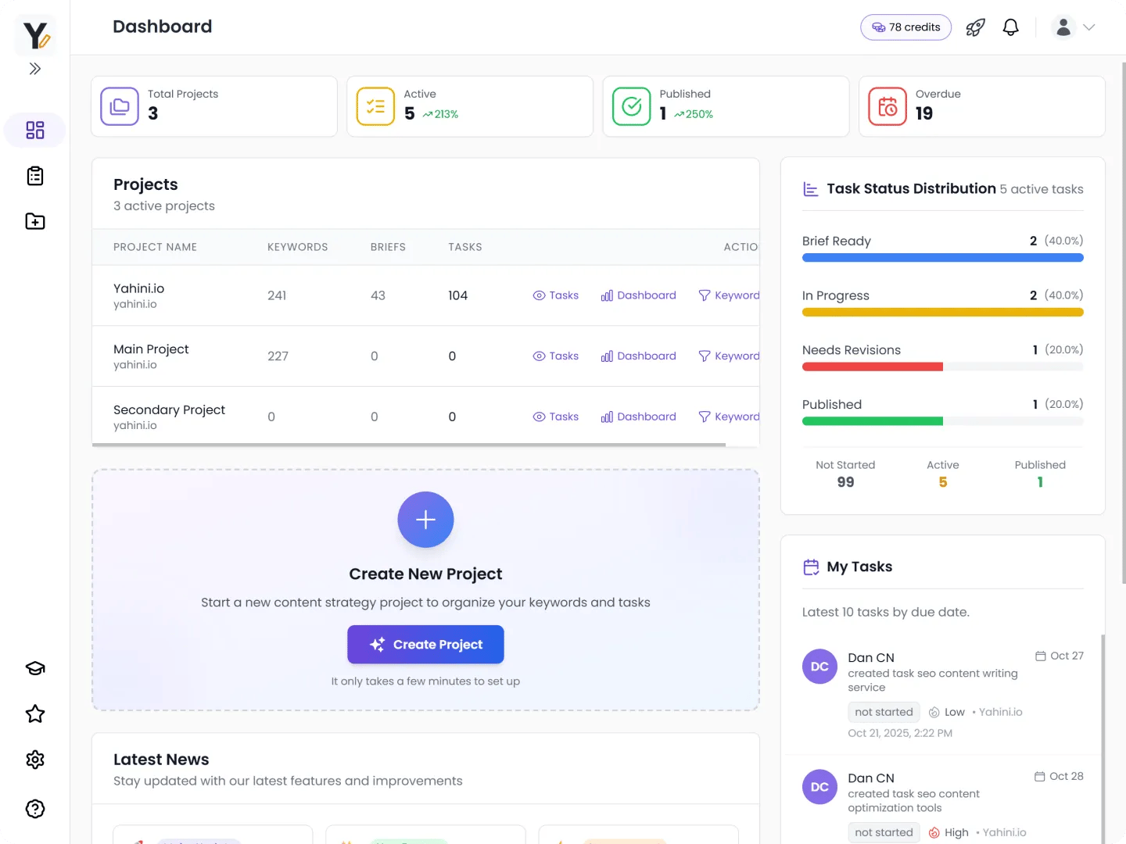The height and width of the screenshot is (844, 1126).
Task: Open the Dashboard grid icon in sidebar
Action: (34, 130)
